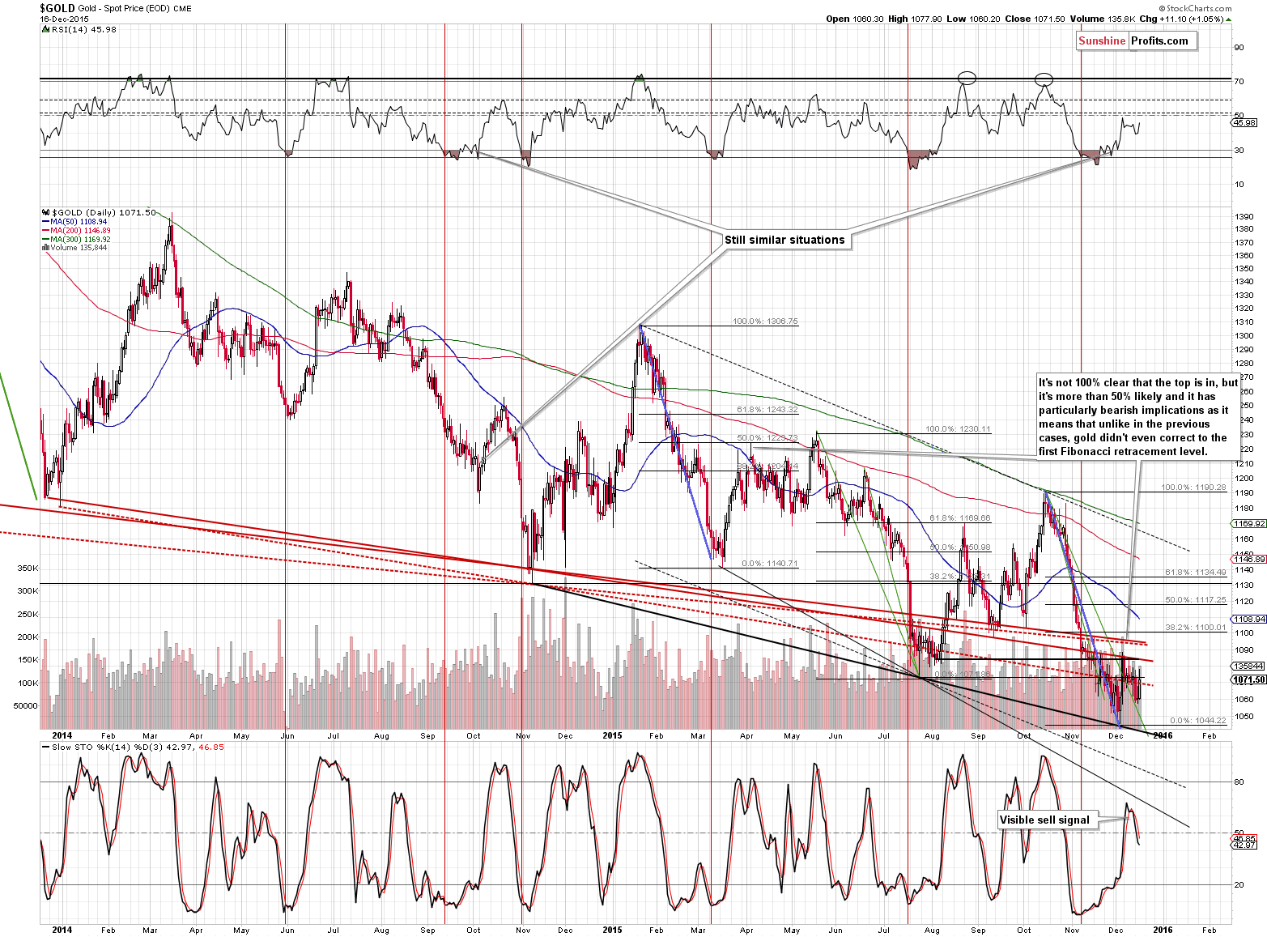The width and height of the screenshot is (1267, 937).
Task: Click the 'Volume 135,844' legend entry
Action: coord(74,248)
